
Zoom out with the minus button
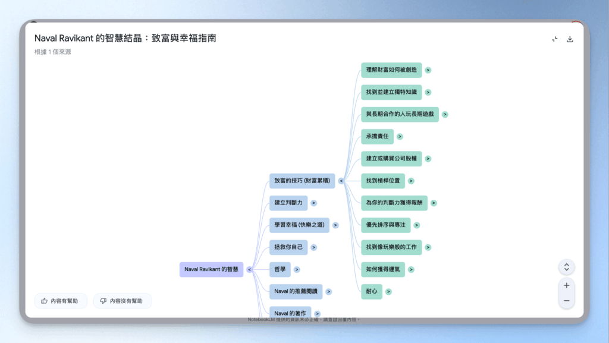point(567,301)
